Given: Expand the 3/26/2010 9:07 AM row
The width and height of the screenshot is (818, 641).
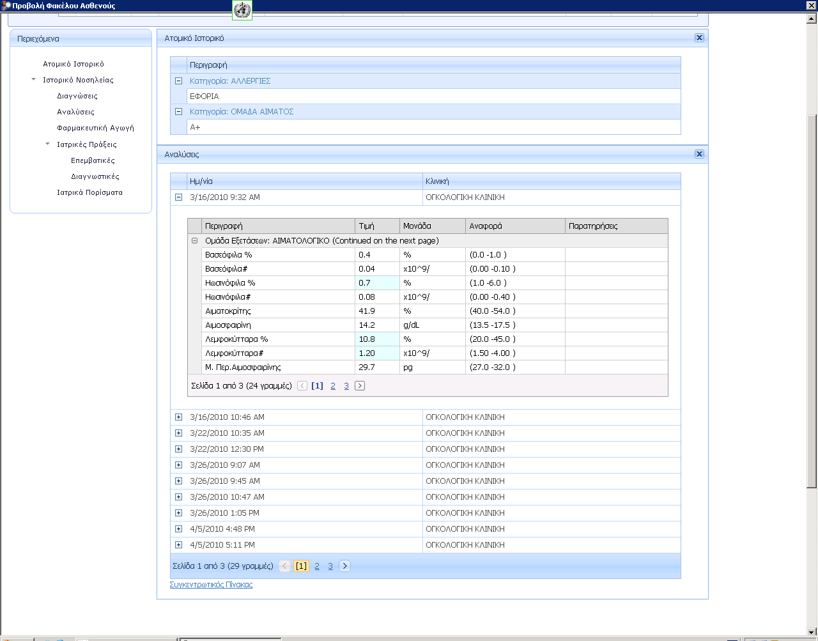Looking at the screenshot, I should (178, 465).
